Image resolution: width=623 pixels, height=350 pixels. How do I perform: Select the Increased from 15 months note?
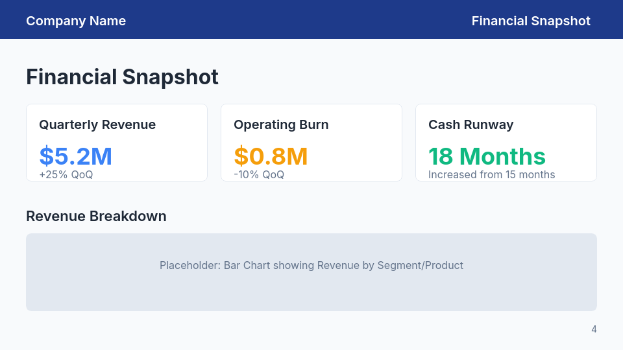pos(491,174)
